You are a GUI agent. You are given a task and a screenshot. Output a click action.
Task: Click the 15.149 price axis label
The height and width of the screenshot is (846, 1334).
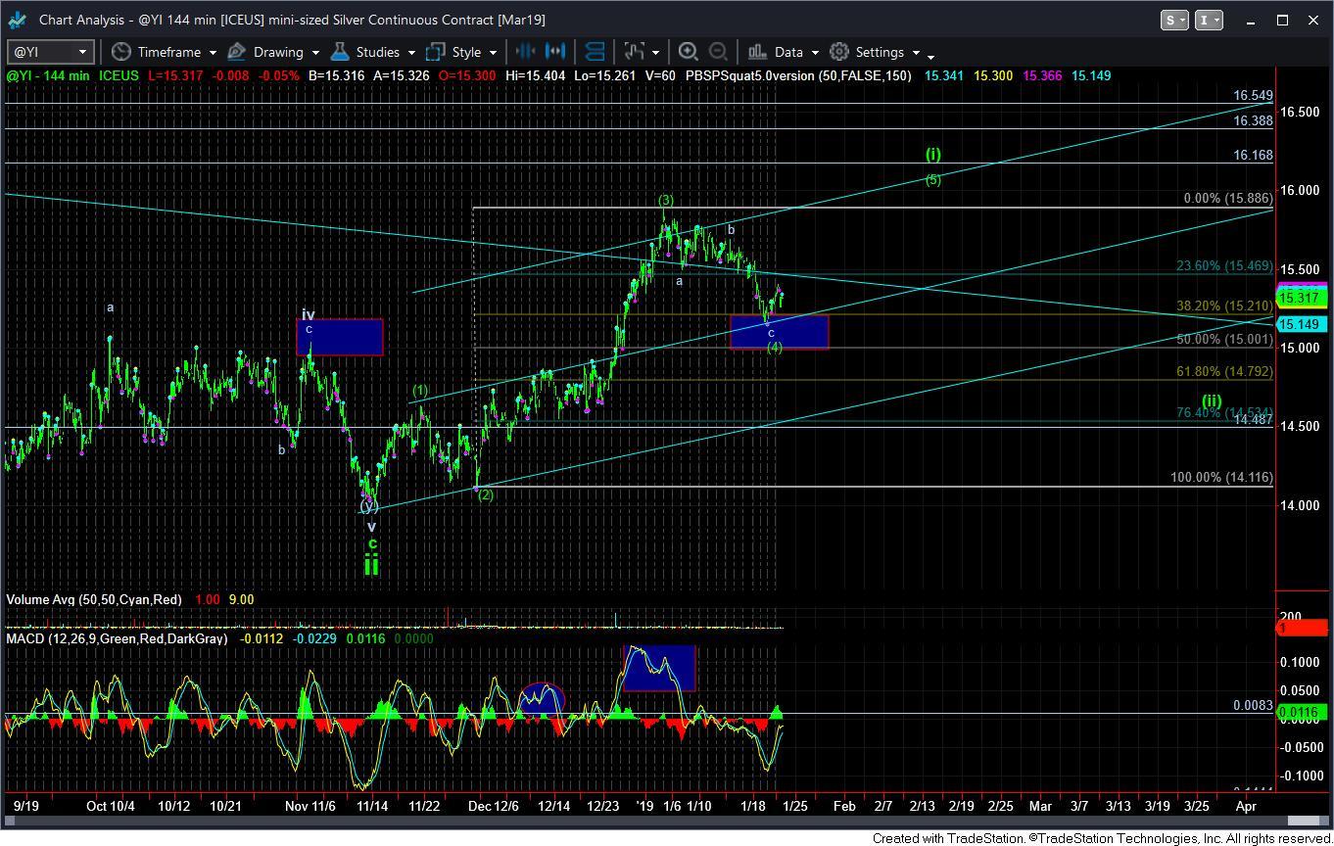(x=1302, y=324)
